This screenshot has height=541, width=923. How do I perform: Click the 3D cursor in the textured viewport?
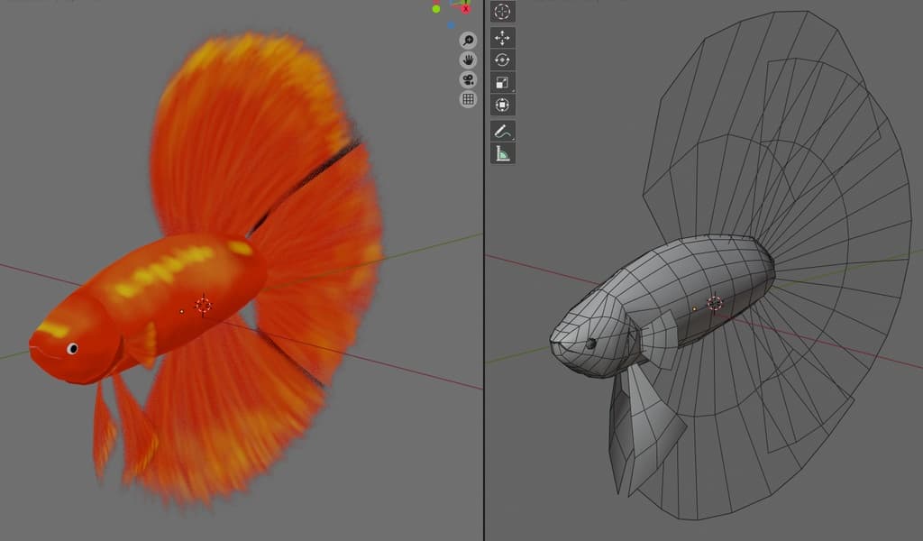tap(203, 305)
